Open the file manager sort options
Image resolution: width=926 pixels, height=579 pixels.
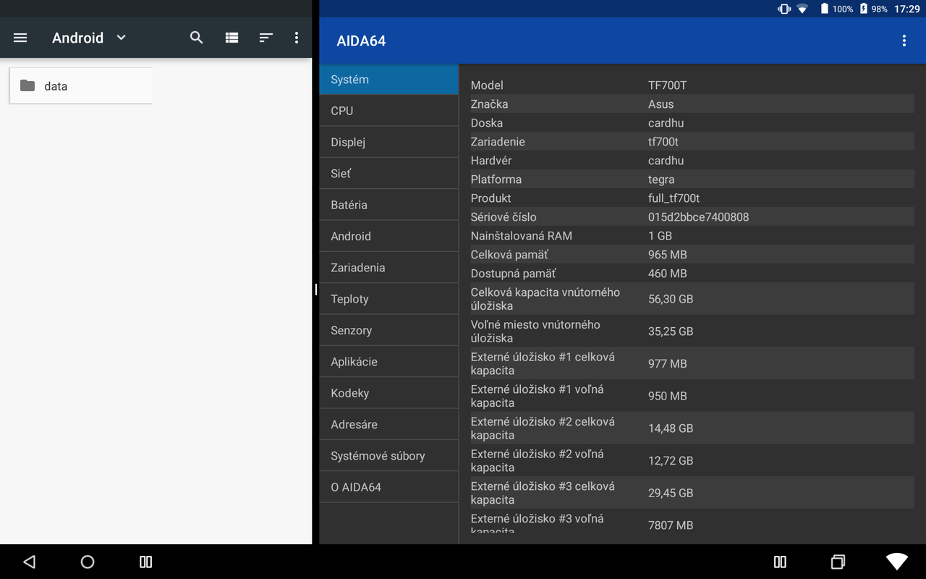click(x=266, y=38)
